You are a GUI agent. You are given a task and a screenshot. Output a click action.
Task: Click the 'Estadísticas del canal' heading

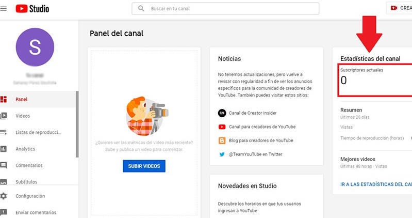(x=370, y=59)
